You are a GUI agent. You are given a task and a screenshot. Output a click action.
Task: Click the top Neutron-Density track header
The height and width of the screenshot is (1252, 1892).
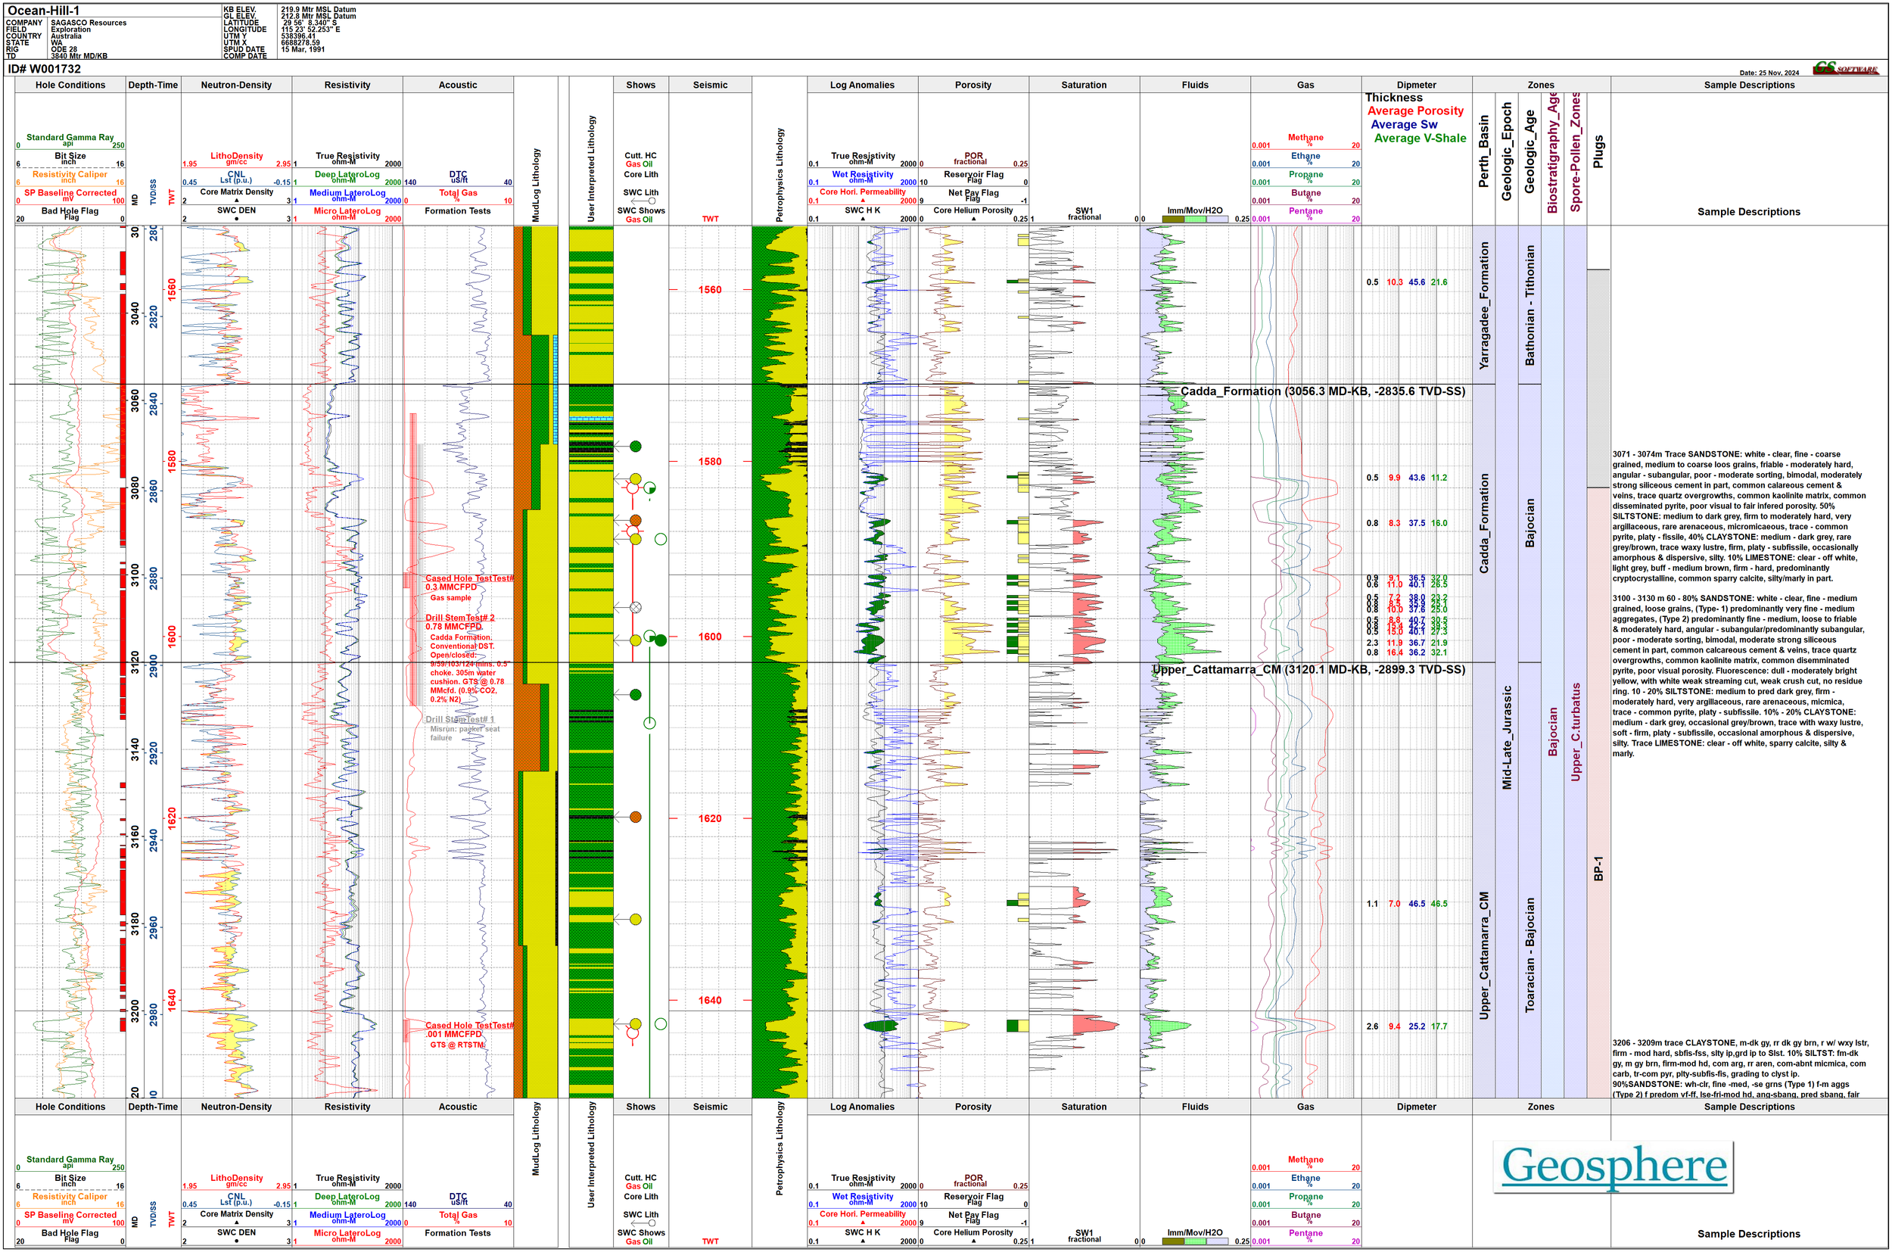point(236,85)
